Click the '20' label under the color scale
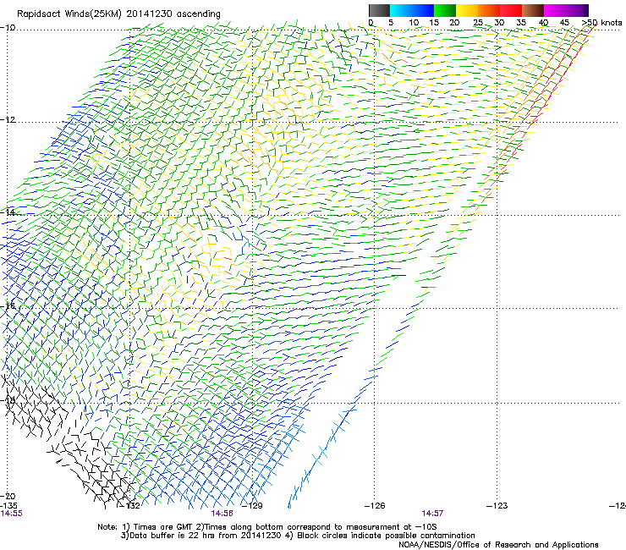The image size is (626, 550). [x=454, y=23]
